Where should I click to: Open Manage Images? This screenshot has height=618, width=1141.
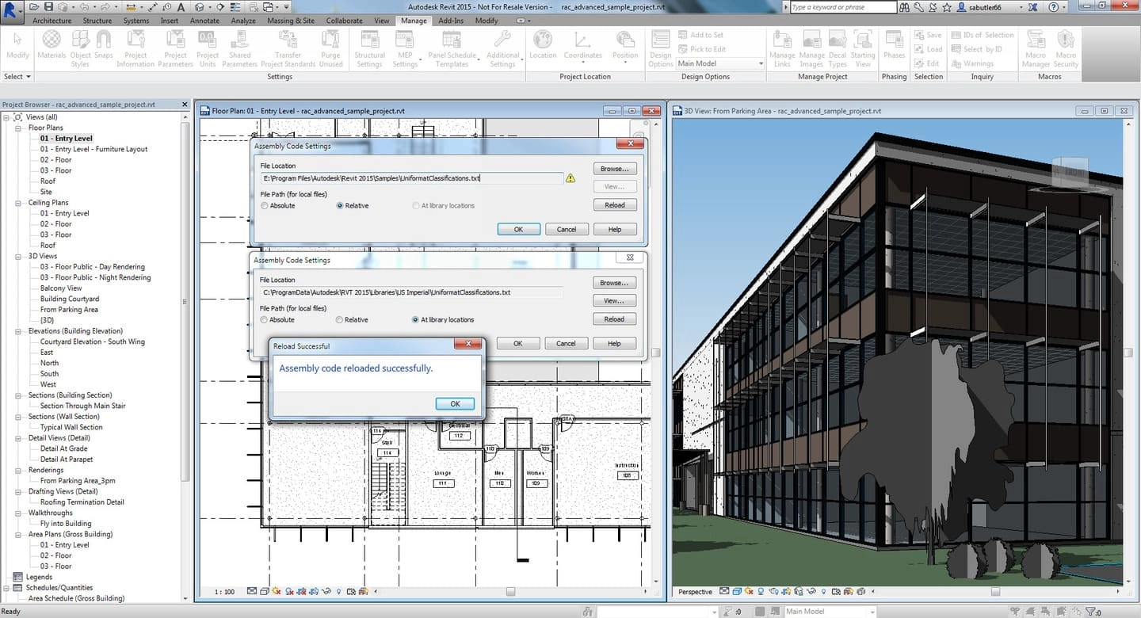811,47
